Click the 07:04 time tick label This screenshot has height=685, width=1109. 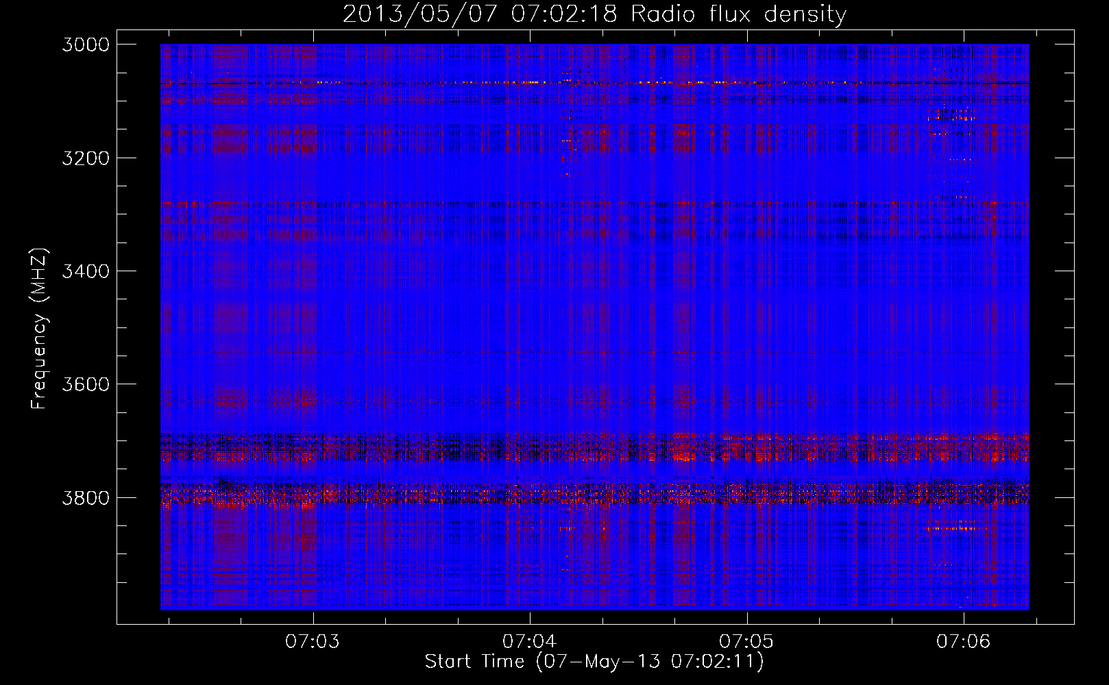coord(530,641)
